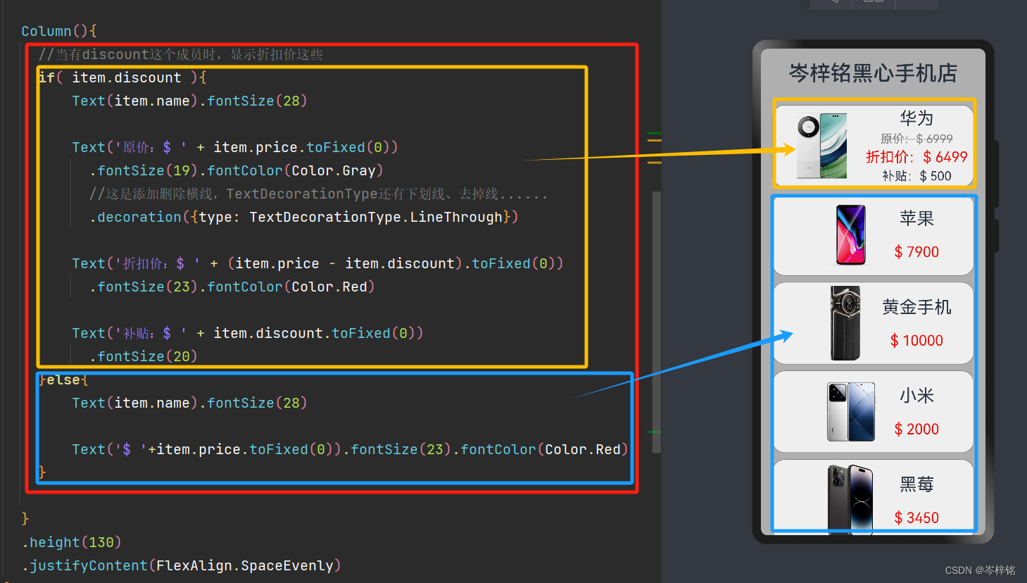Click the }else{ line
The image size is (1027, 583).
click(63, 380)
